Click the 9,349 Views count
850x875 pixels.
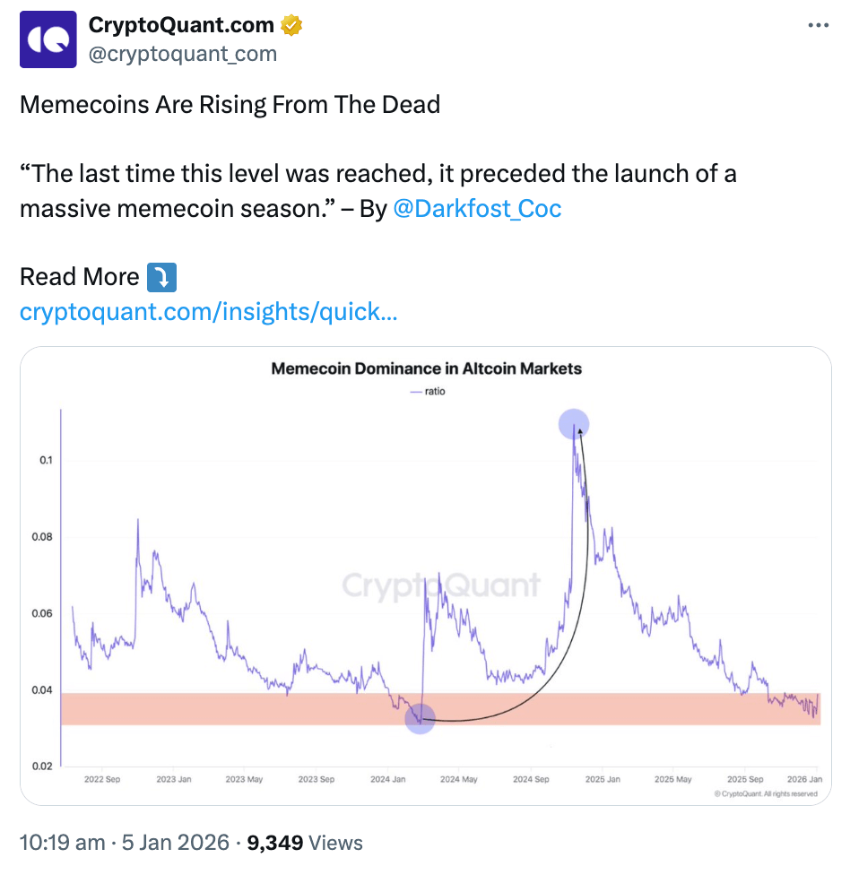pos(305,843)
